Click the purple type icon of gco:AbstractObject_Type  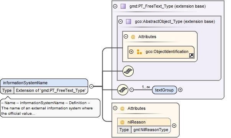point(128,22)
